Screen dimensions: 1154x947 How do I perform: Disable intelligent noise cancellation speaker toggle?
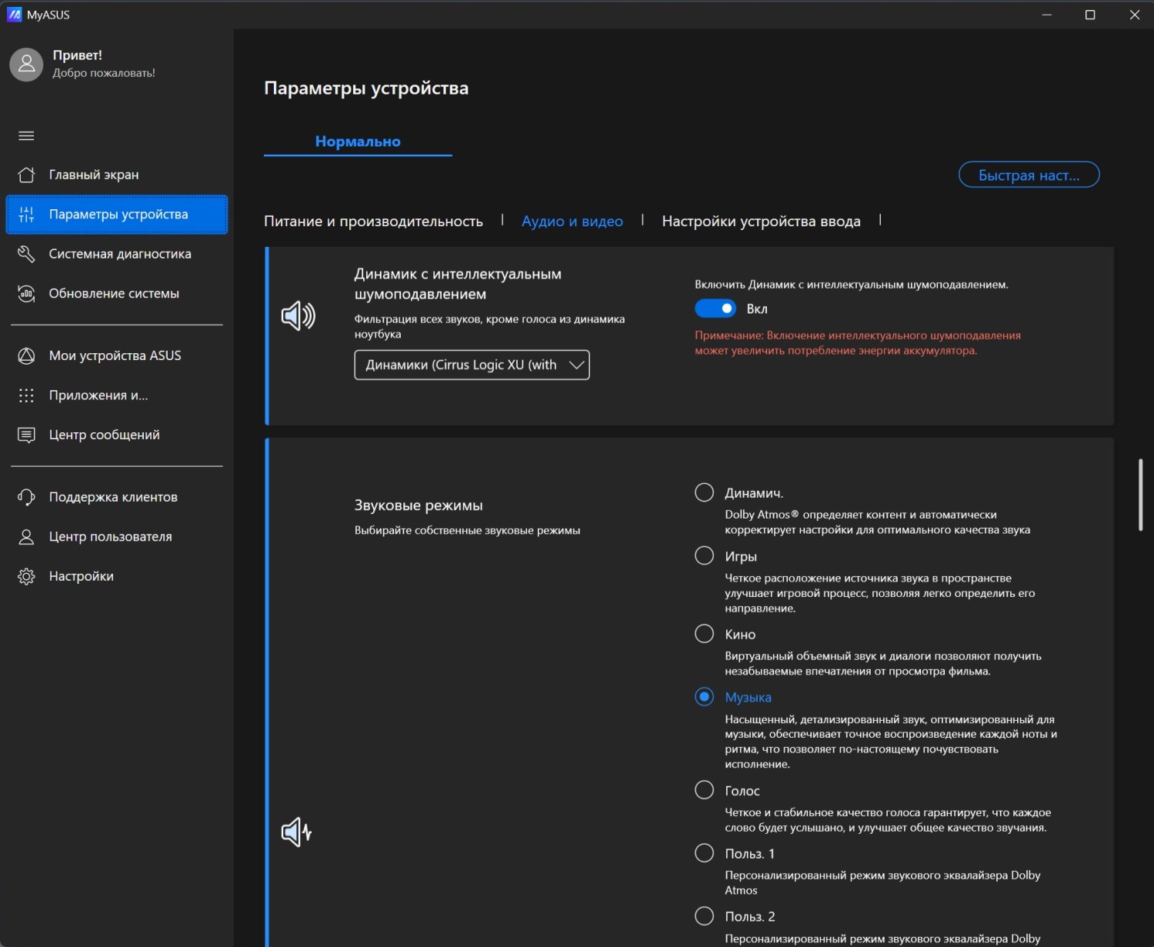click(715, 308)
